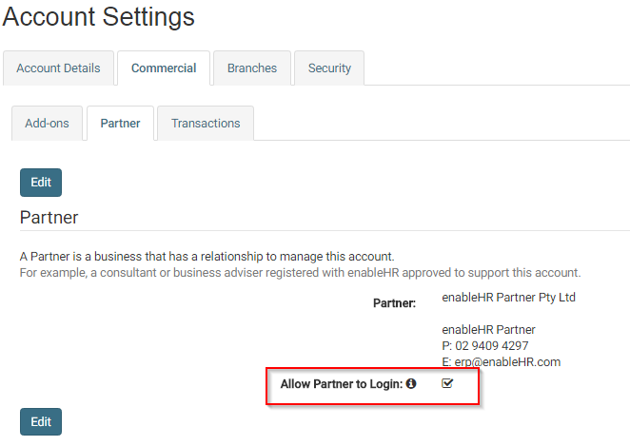Image resolution: width=630 pixels, height=446 pixels.
Task: Toggle the Allow Partner to Login checkbox
Action: click(447, 384)
